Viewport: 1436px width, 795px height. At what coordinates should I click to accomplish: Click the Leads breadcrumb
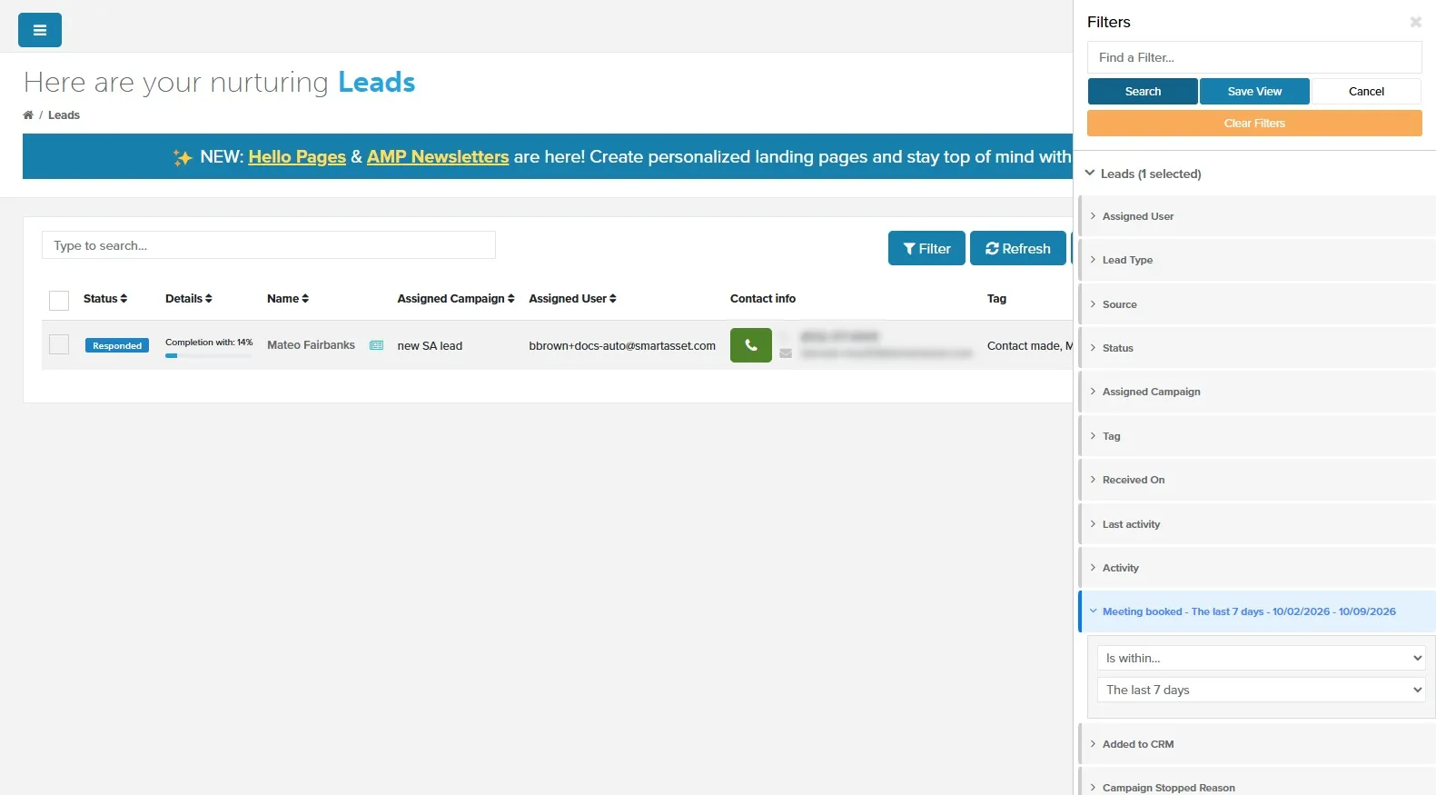coord(64,115)
